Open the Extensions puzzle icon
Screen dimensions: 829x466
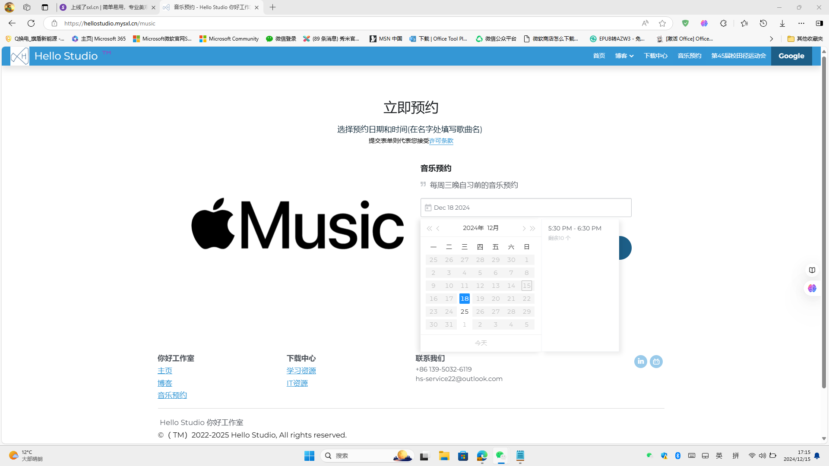tap(723, 23)
